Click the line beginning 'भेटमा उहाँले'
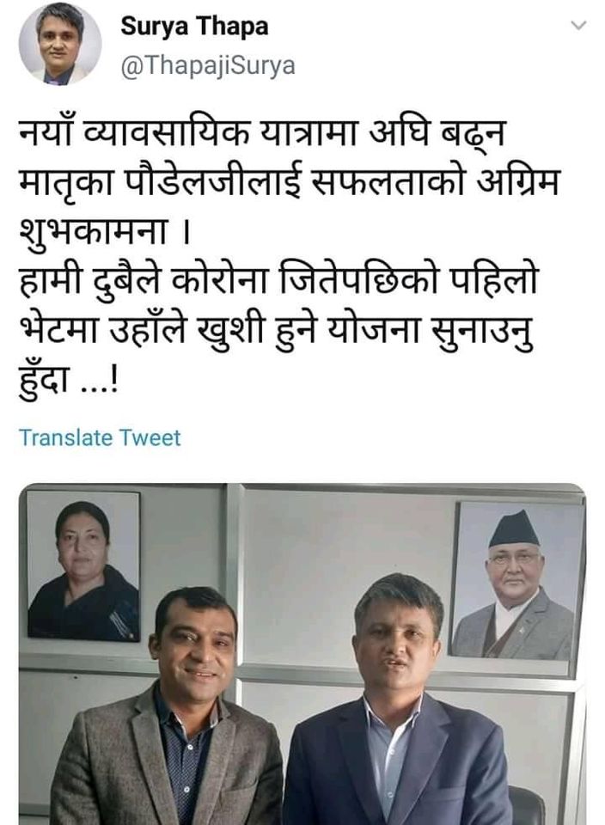Image resolution: width=605 pixels, height=825 pixels. point(277,333)
